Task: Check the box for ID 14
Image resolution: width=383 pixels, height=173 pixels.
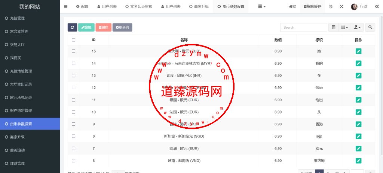Action: click(74, 63)
